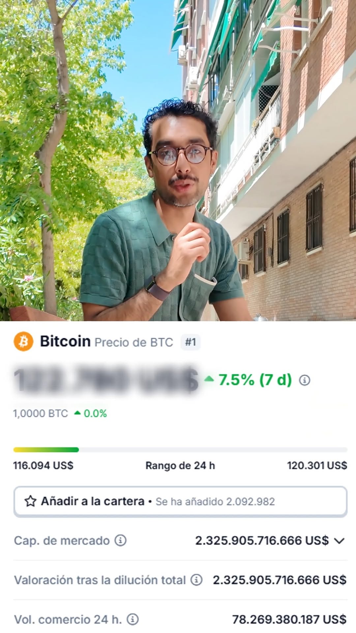Select the #1 rank badge
The height and width of the screenshot is (633, 356).
tap(191, 342)
